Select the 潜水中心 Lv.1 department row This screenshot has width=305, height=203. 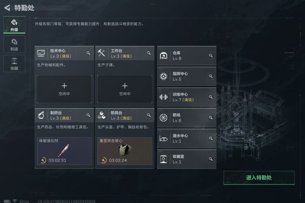point(187,138)
